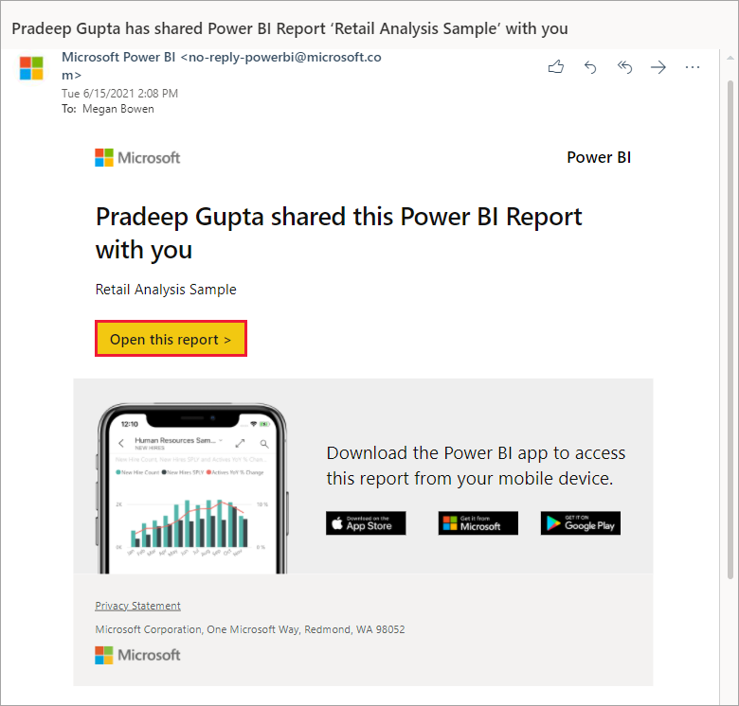Open the More actions ellipsis menu
The image size is (739, 706).
(693, 67)
